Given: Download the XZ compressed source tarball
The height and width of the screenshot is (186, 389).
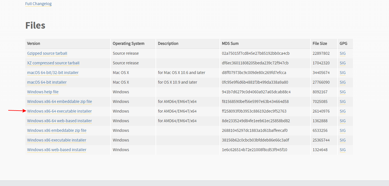Looking at the screenshot, I should (53, 63).
